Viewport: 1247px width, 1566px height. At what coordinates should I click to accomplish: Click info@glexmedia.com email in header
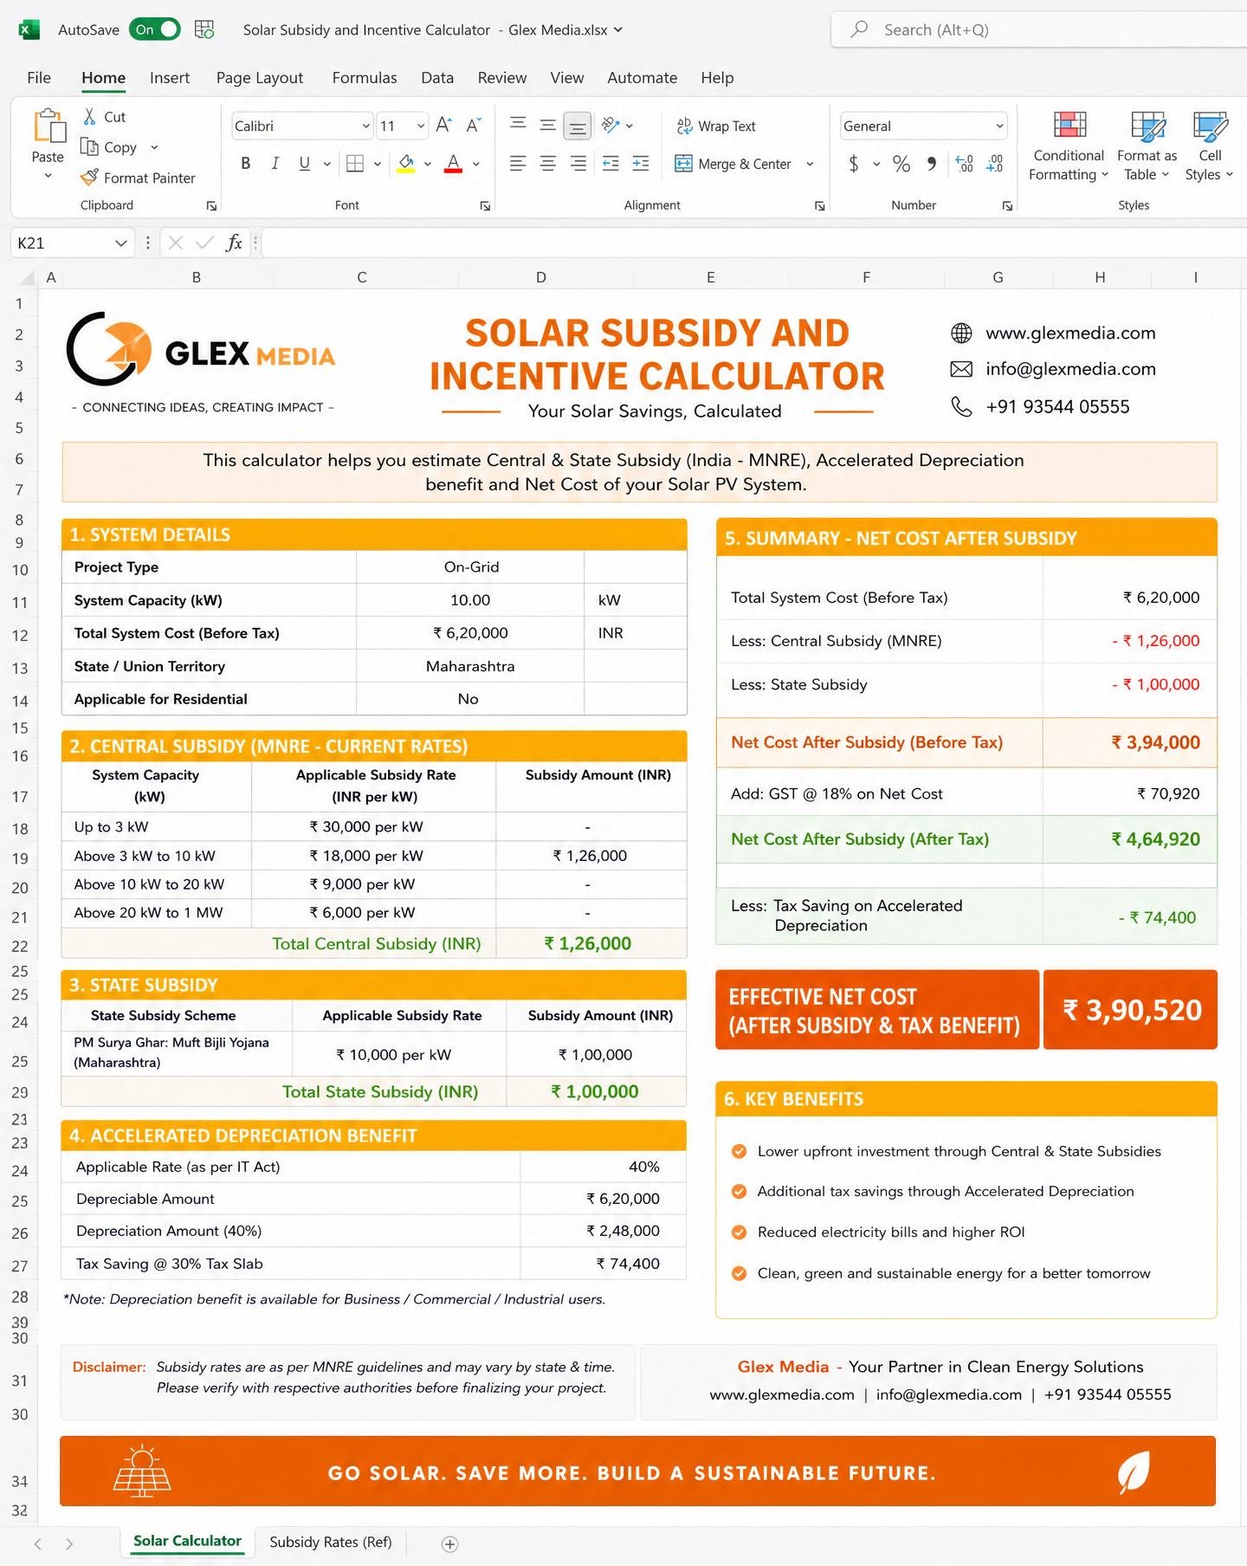coord(1070,369)
